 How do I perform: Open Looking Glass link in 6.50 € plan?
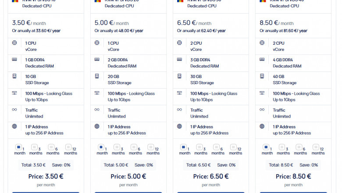click(224, 93)
